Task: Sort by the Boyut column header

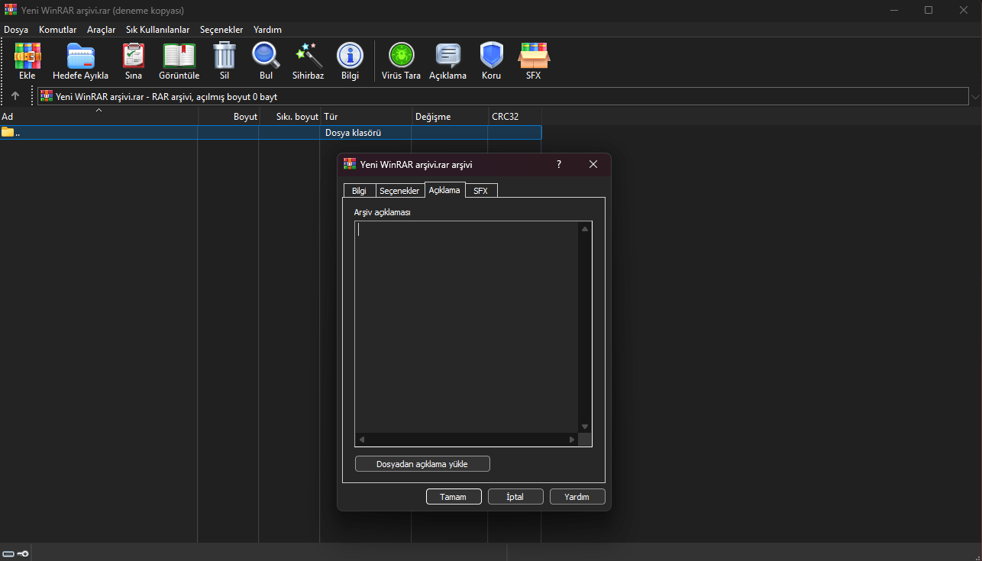Action: pyautogui.click(x=228, y=117)
